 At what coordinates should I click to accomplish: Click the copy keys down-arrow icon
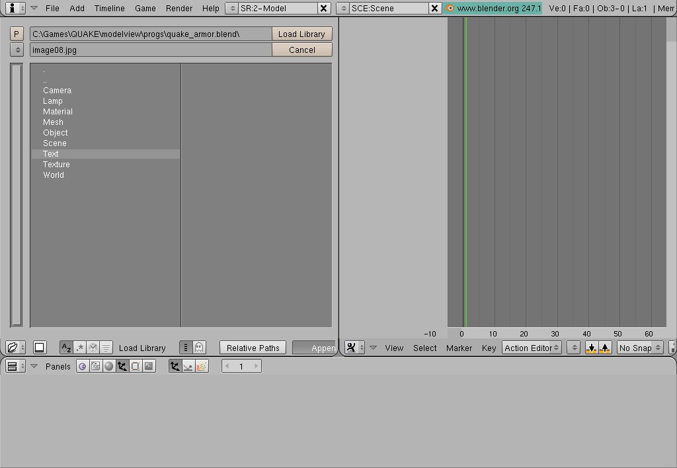point(592,348)
